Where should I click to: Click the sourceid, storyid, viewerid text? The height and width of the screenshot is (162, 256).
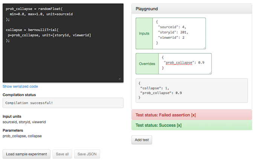[x=24, y=122]
